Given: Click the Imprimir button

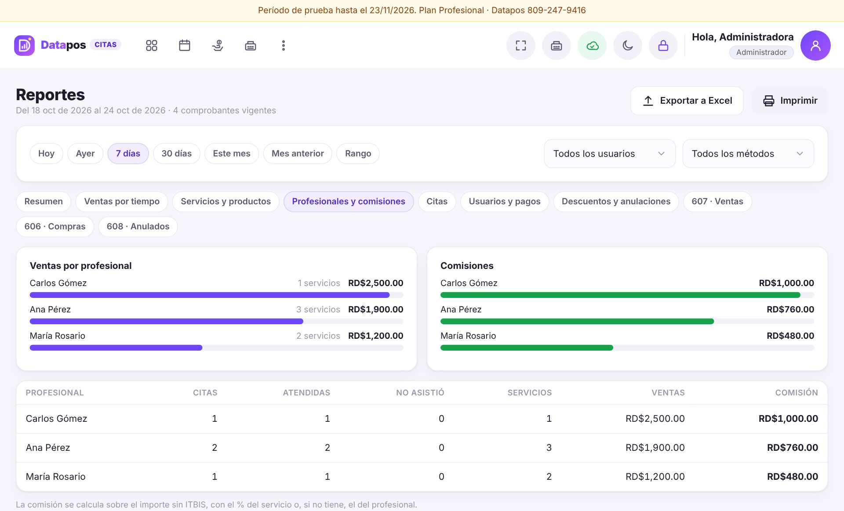Looking at the screenshot, I should pos(790,101).
